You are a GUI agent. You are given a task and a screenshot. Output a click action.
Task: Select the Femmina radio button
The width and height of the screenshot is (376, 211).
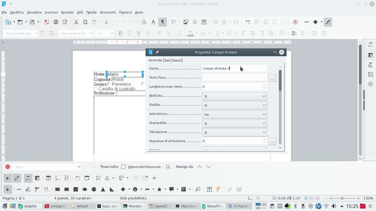click(x=109, y=84)
